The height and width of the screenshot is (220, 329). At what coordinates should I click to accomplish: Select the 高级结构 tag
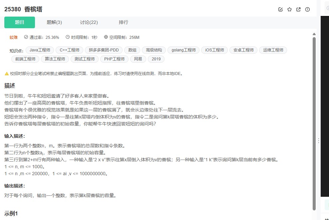[154, 50]
